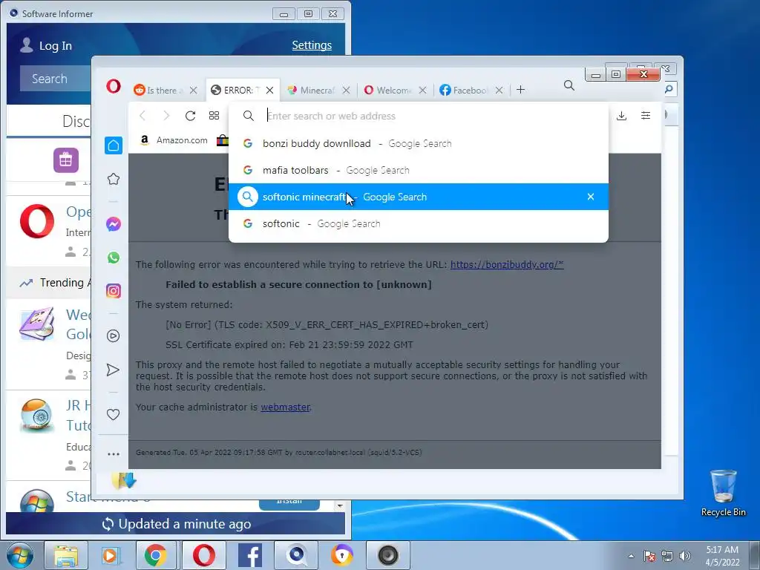760x570 pixels.
Task: Select softonic minecraft suggestion
Action: click(419, 197)
